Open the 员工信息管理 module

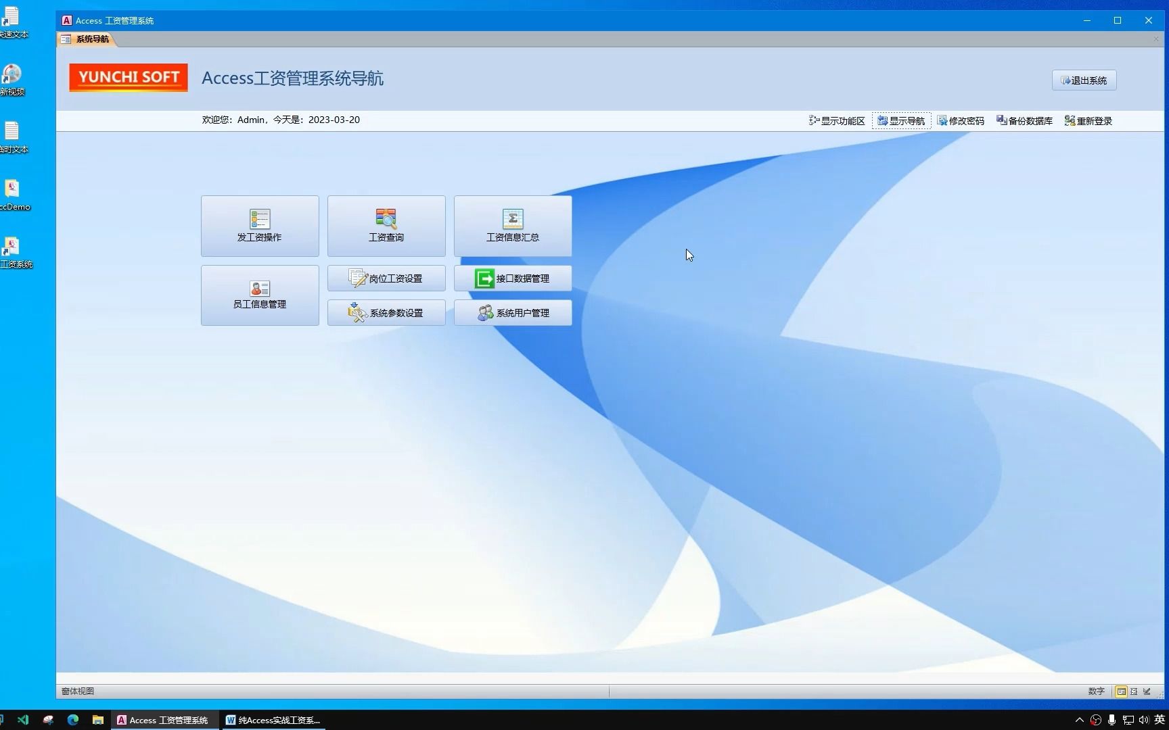pos(259,295)
